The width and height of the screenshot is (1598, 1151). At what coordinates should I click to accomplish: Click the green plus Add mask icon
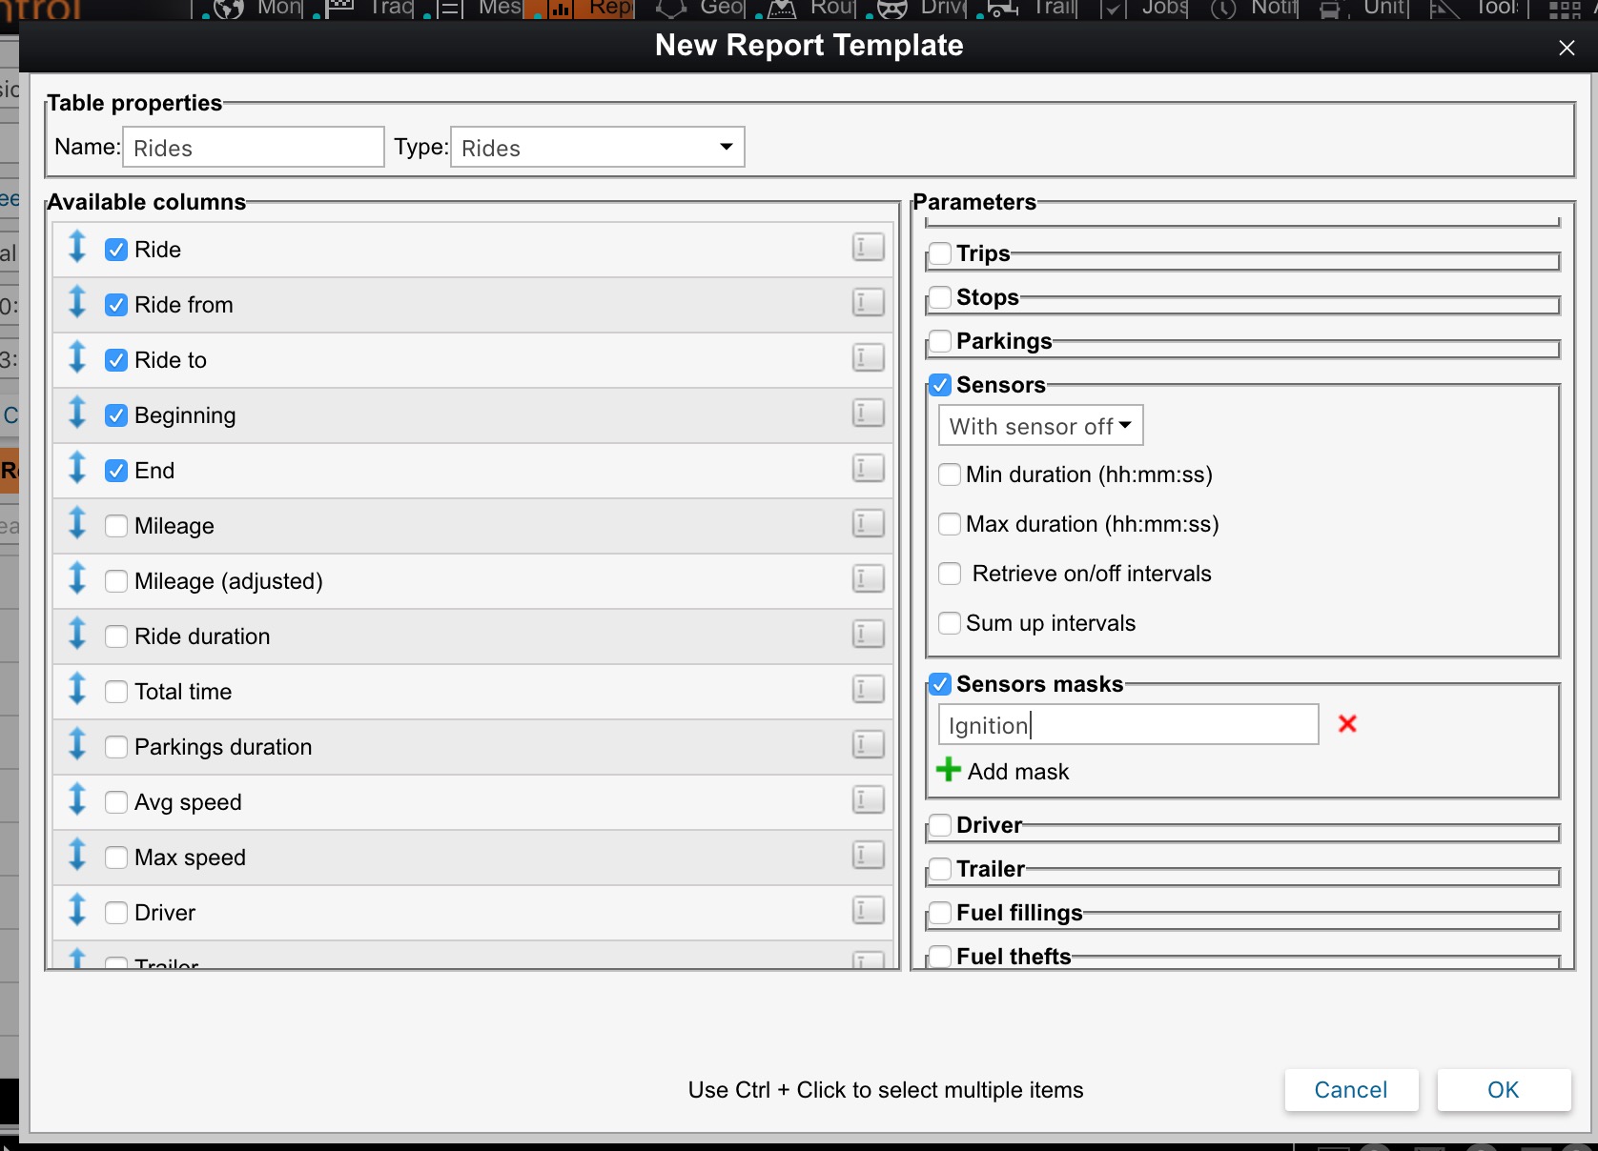pos(948,770)
